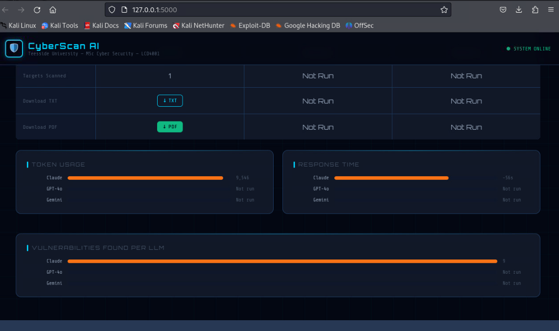
Task: Open the Kali NetHunter bookmark
Action: coord(199,25)
